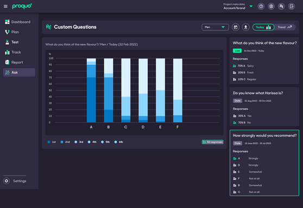The image size is (303, 208).
Task: Select the Ask menu item
Action: [19, 72]
